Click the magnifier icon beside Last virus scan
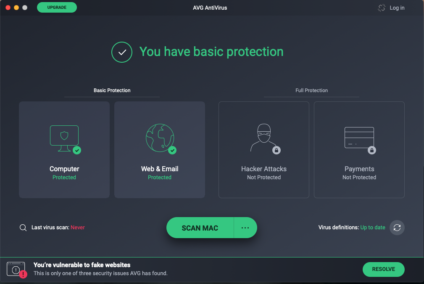The height and width of the screenshot is (284, 424). pyautogui.click(x=23, y=228)
